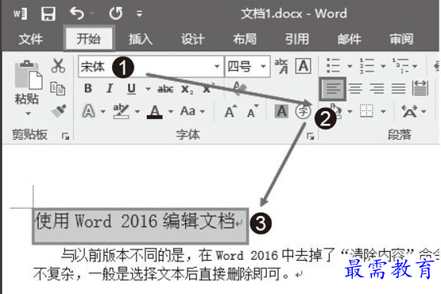
Task: Open the Multilevel List dropdown arrow
Action: point(415,67)
